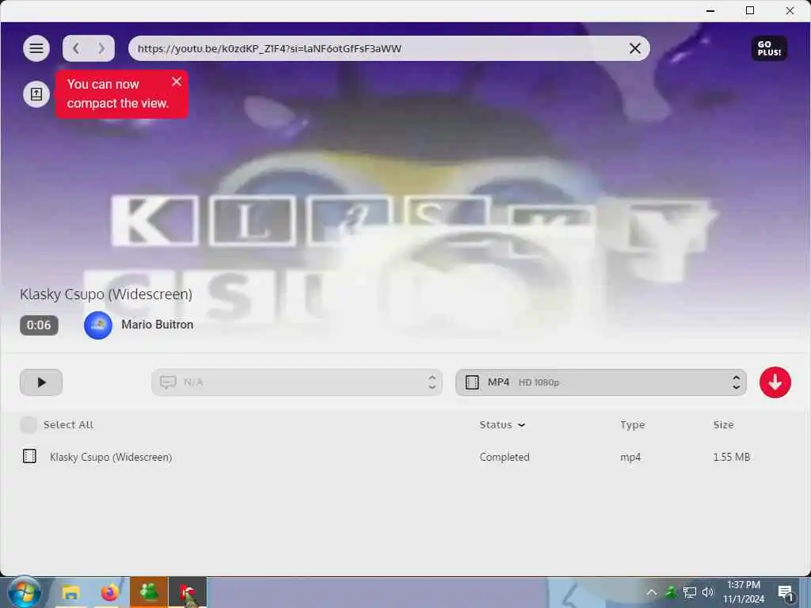Image resolution: width=811 pixels, height=608 pixels.
Task: Show hidden tray icons chevron
Action: click(652, 592)
